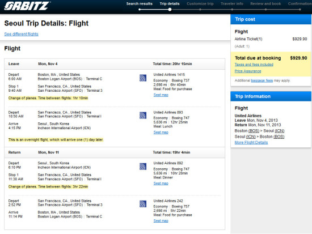The height and width of the screenshot is (234, 312).
Task: Open the baggage fees link
Action: click(262, 80)
